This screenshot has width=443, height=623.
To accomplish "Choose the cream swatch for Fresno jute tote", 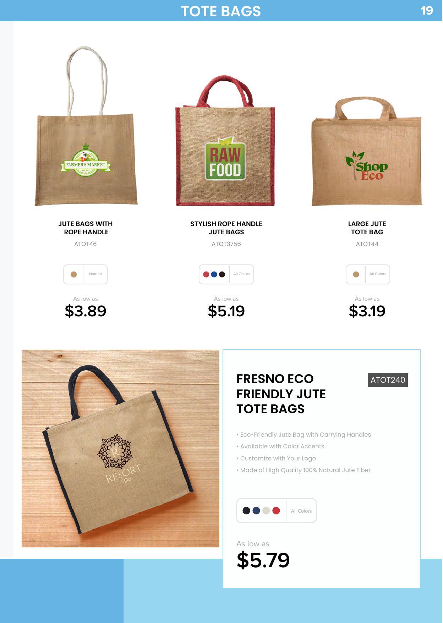I will tap(266, 510).
